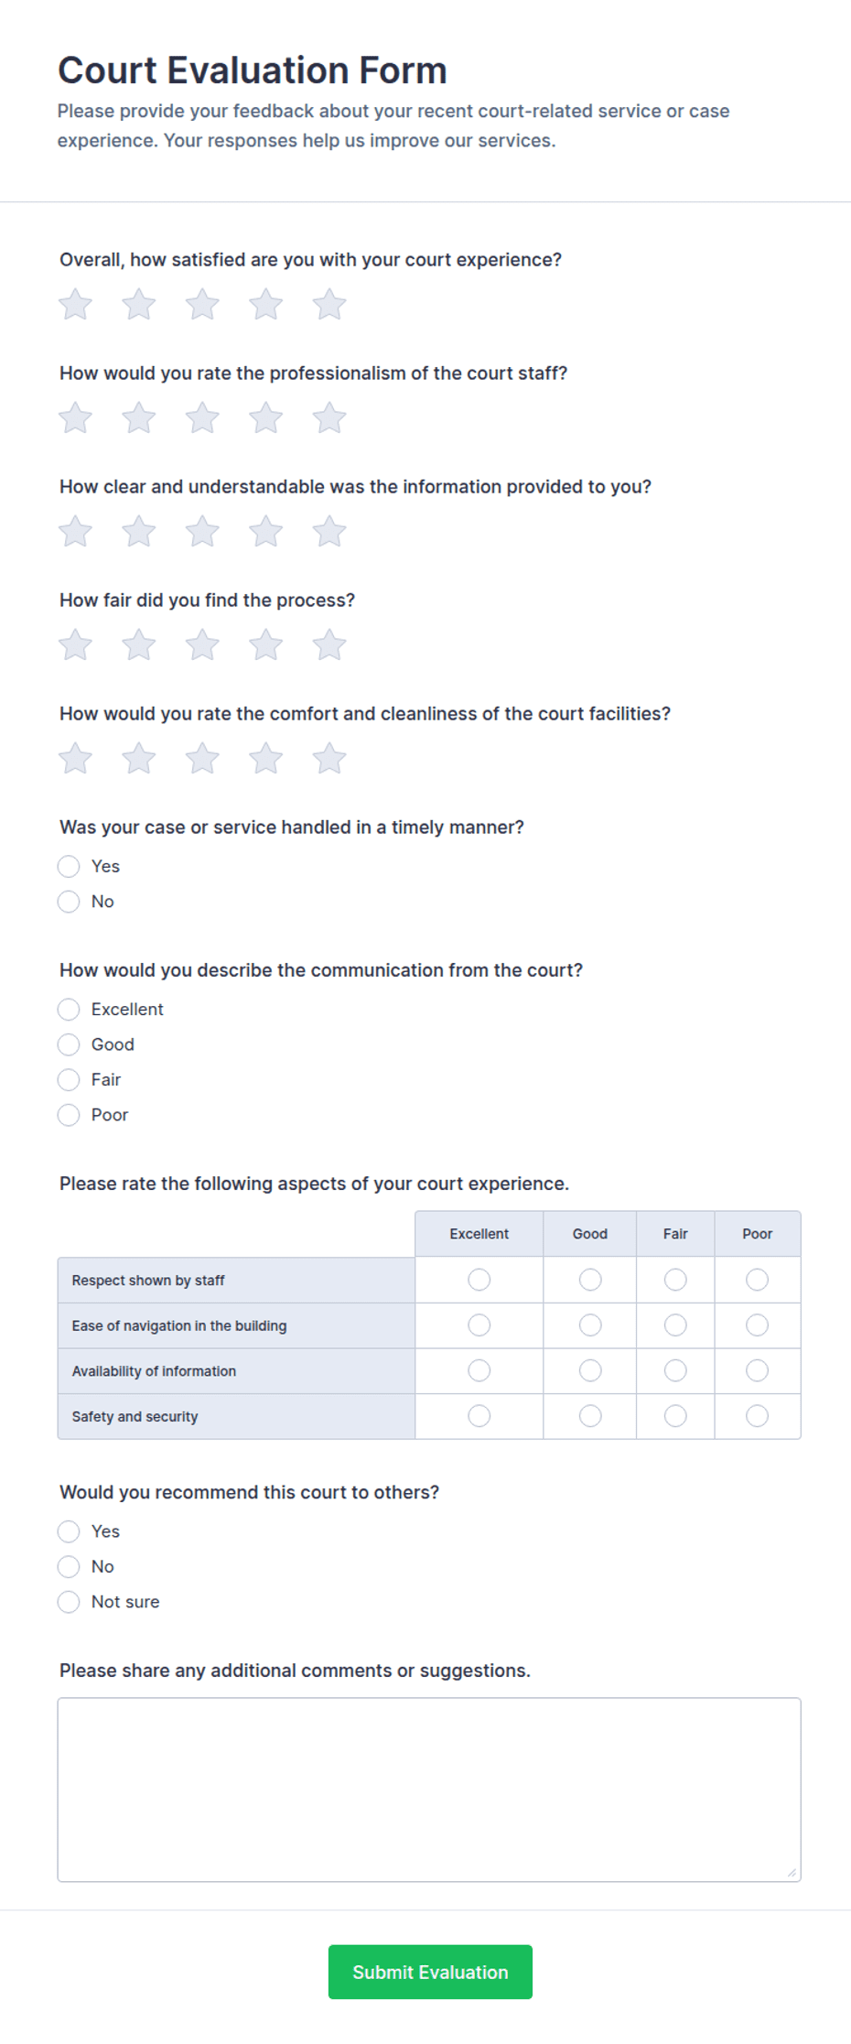Select Yes for timely manner question
The image size is (851, 2044).
(69, 866)
